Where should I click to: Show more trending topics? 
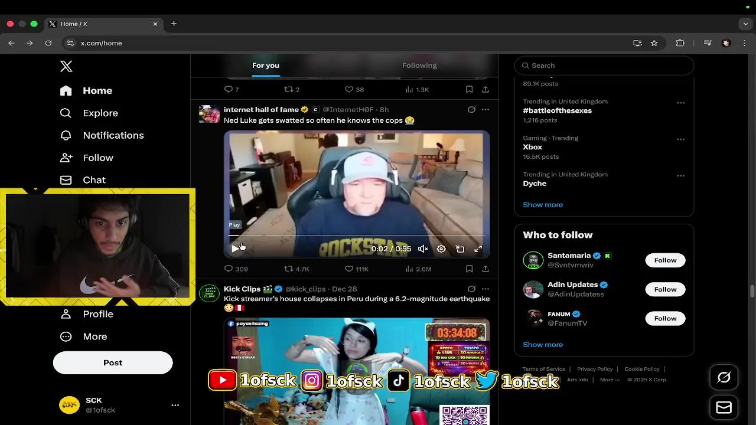coord(543,205)
